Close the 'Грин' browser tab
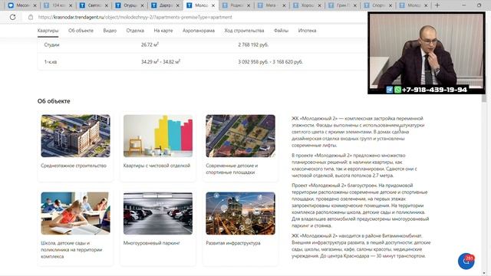The image size is (491, 276). pos(355,5)
